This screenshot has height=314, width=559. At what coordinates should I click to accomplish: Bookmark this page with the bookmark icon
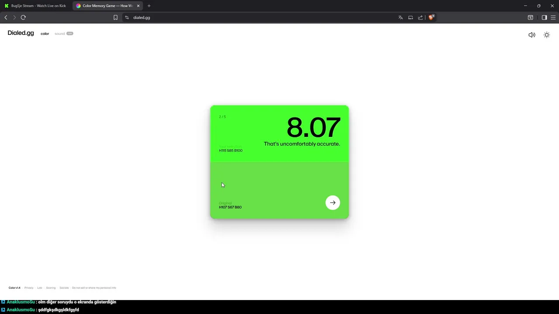(x=115, y=17)
